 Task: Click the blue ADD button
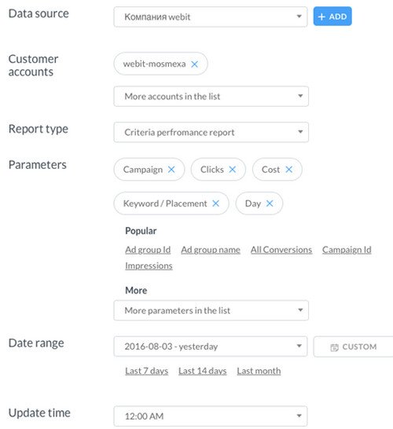click(x=332, y=16)
